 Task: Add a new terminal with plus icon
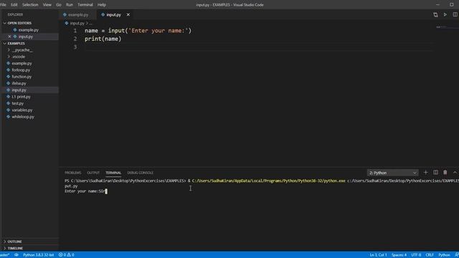(425, 173)
